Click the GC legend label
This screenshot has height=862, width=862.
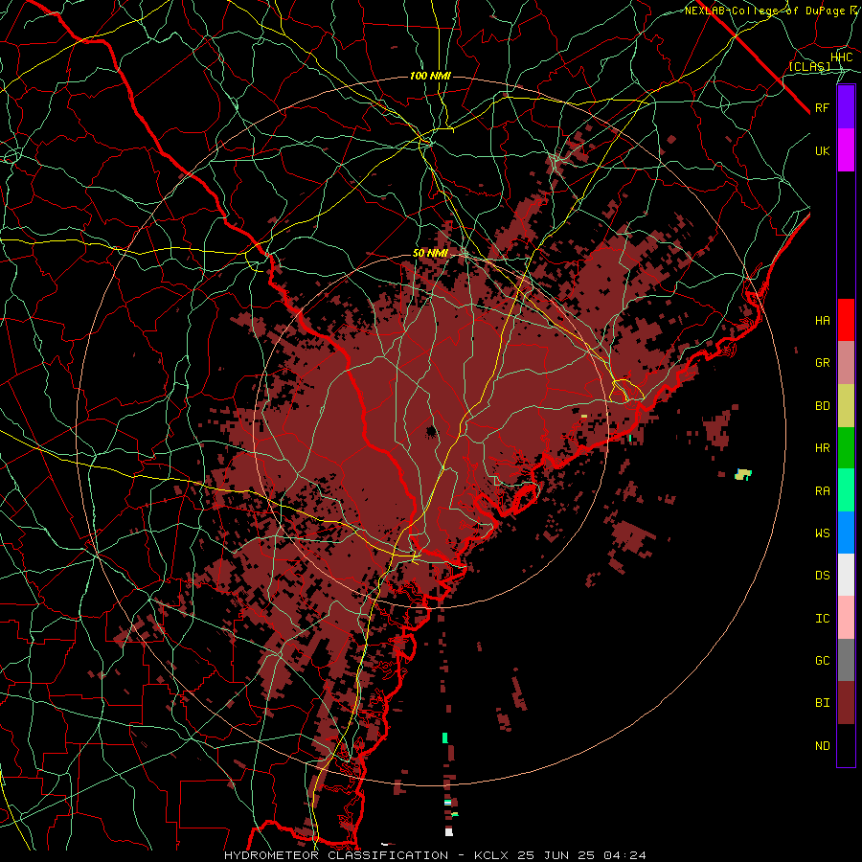click(x=822, y=661)
